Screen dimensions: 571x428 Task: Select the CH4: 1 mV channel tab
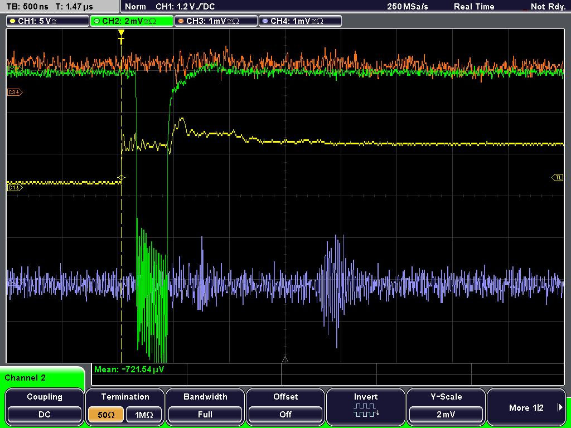coord(300,21)
